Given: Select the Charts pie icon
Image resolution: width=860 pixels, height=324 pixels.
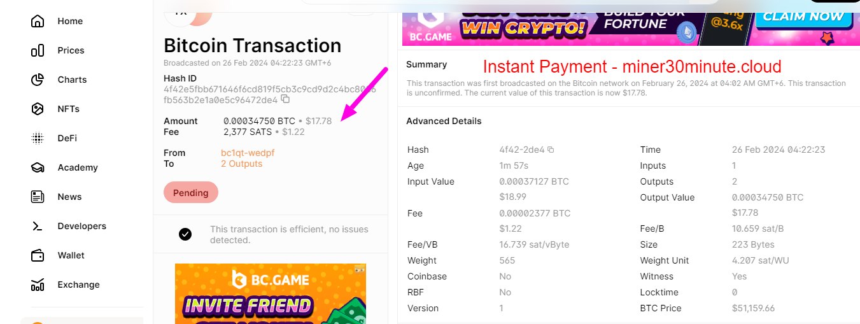Looking at the screenshot, I should pyautogui.click(x=38, y=80).
